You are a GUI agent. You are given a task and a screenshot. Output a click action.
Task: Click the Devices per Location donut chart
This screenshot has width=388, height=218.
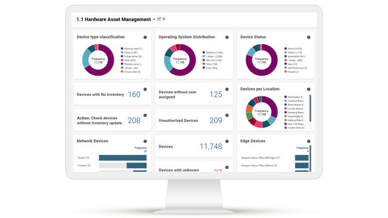pos(261,112)
